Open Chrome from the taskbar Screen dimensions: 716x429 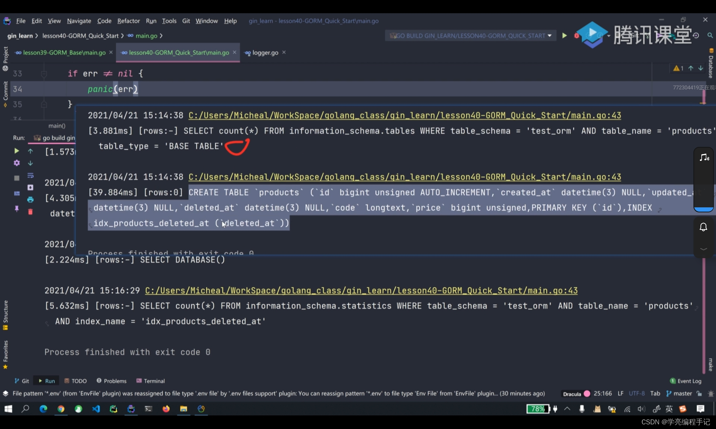61,409
